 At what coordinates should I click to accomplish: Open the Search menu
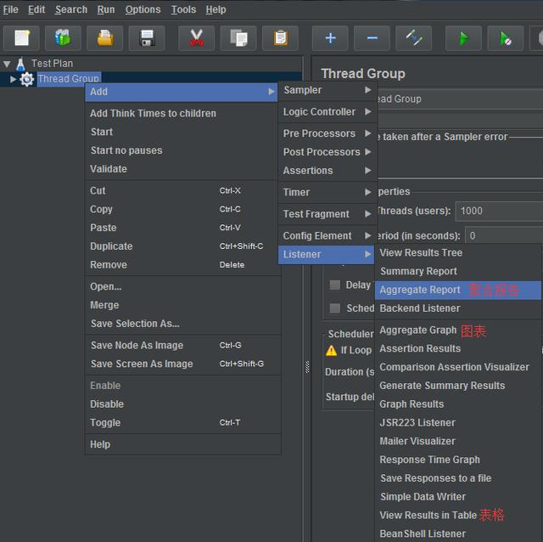pyautogui.click(x=71, y=9)
